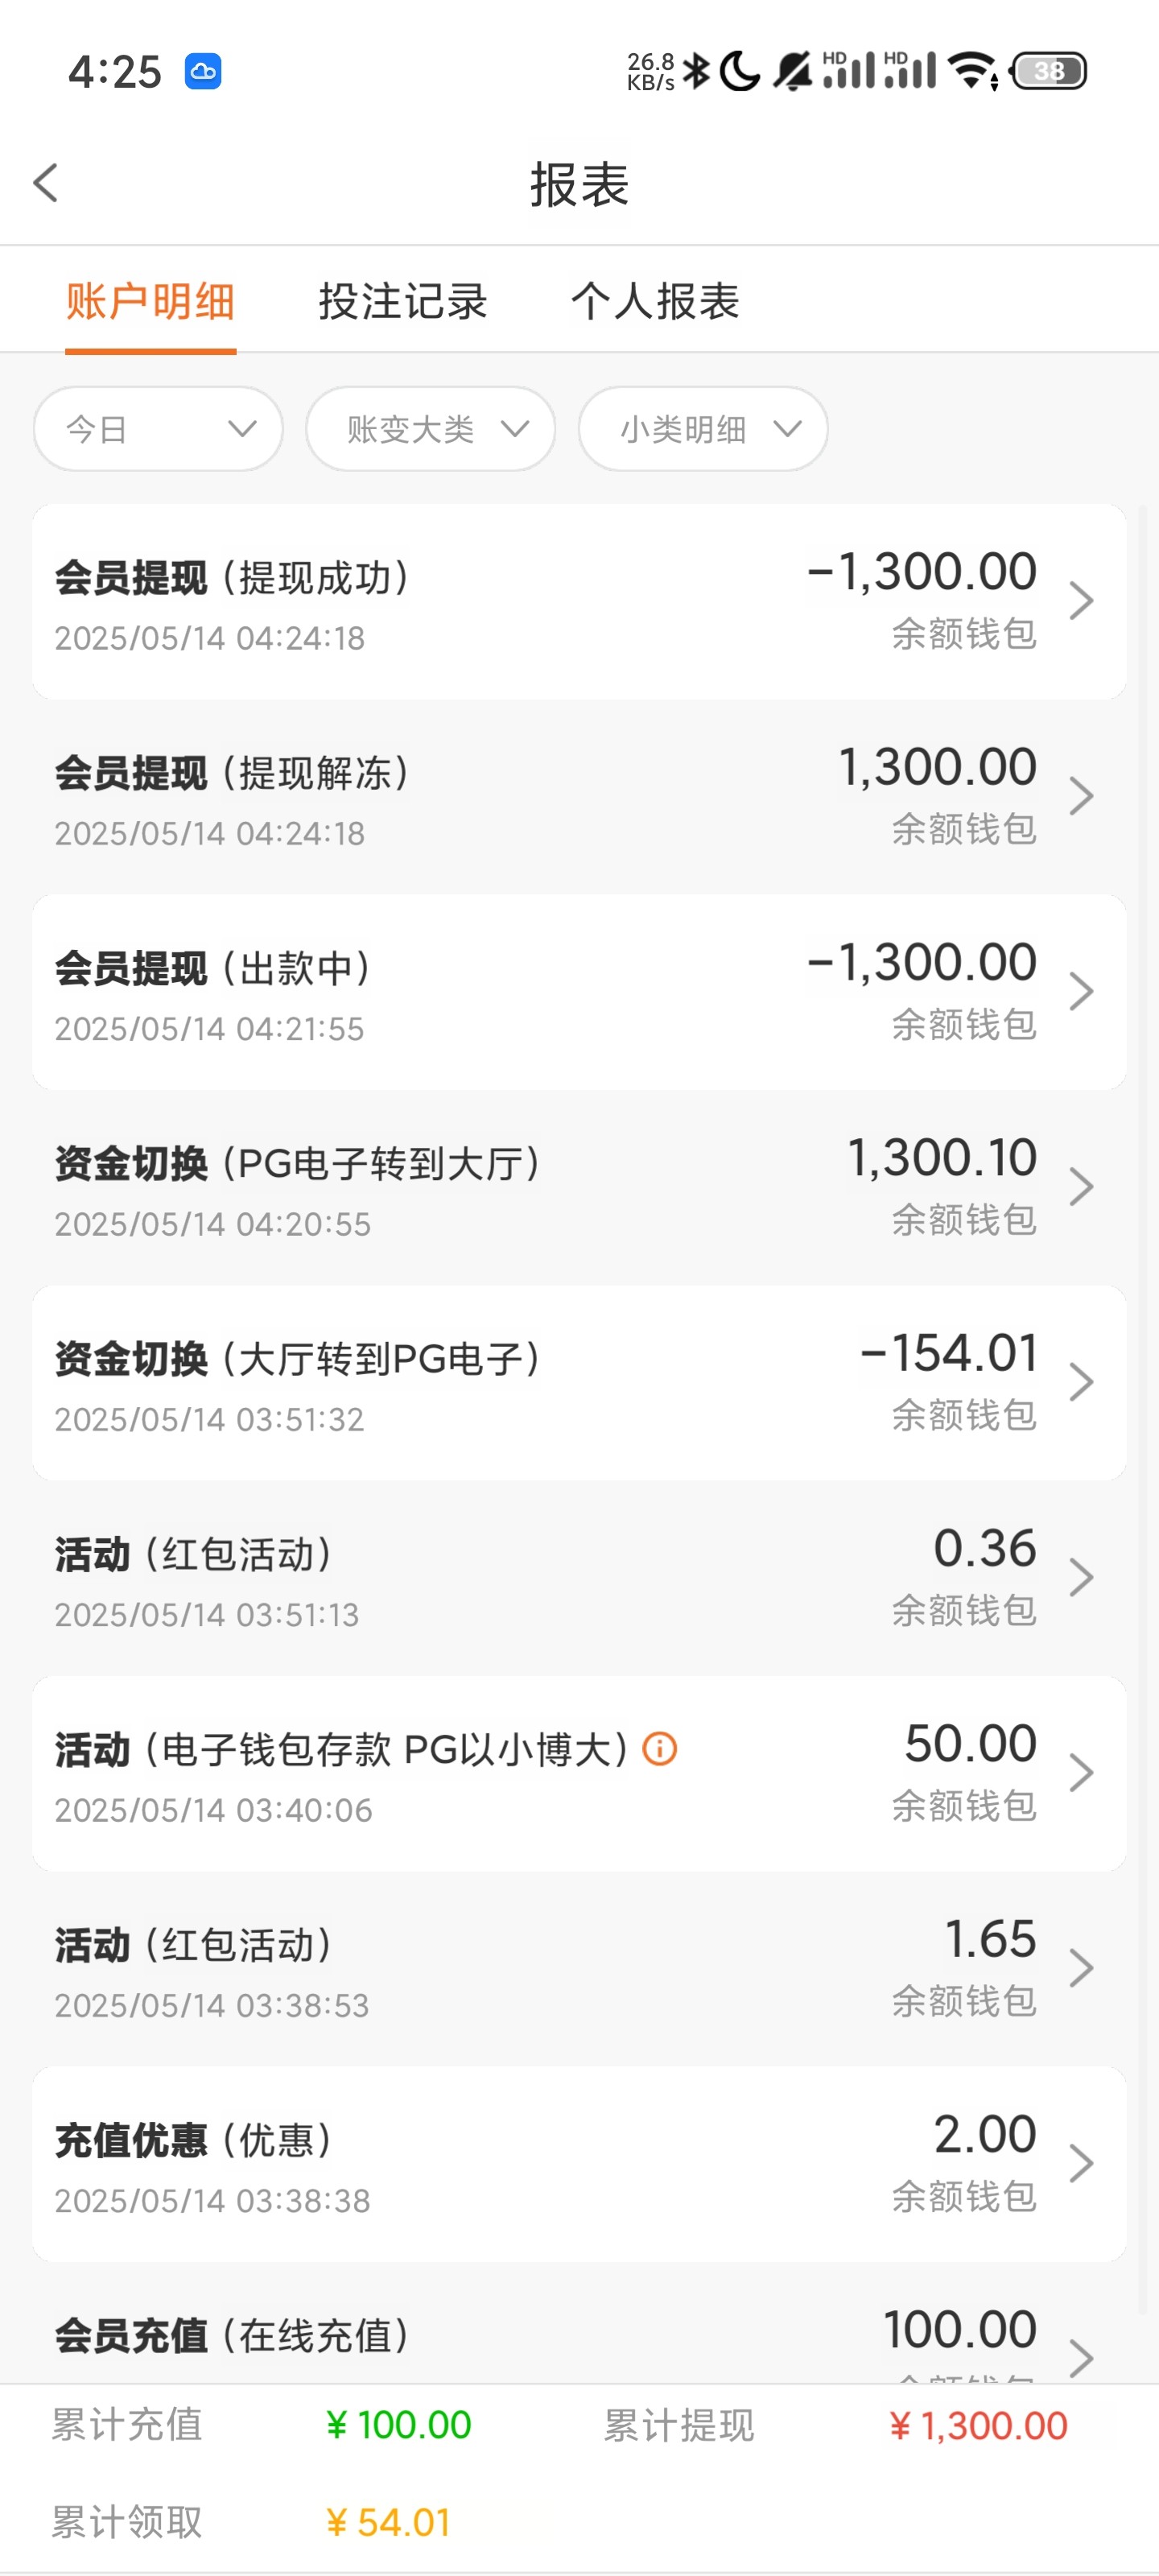Expand the 账变大类 category dropdown
Image resolution: width=1159 pixels, height=2576 pixels.
pyautogui.click(x=430, y=429)
